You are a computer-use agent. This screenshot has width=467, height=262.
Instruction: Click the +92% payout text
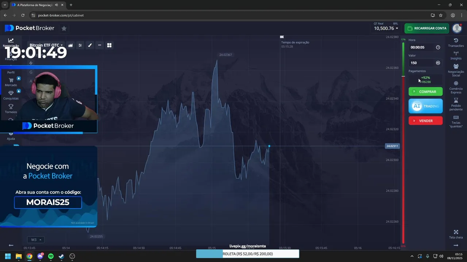(x=425, y=78)
